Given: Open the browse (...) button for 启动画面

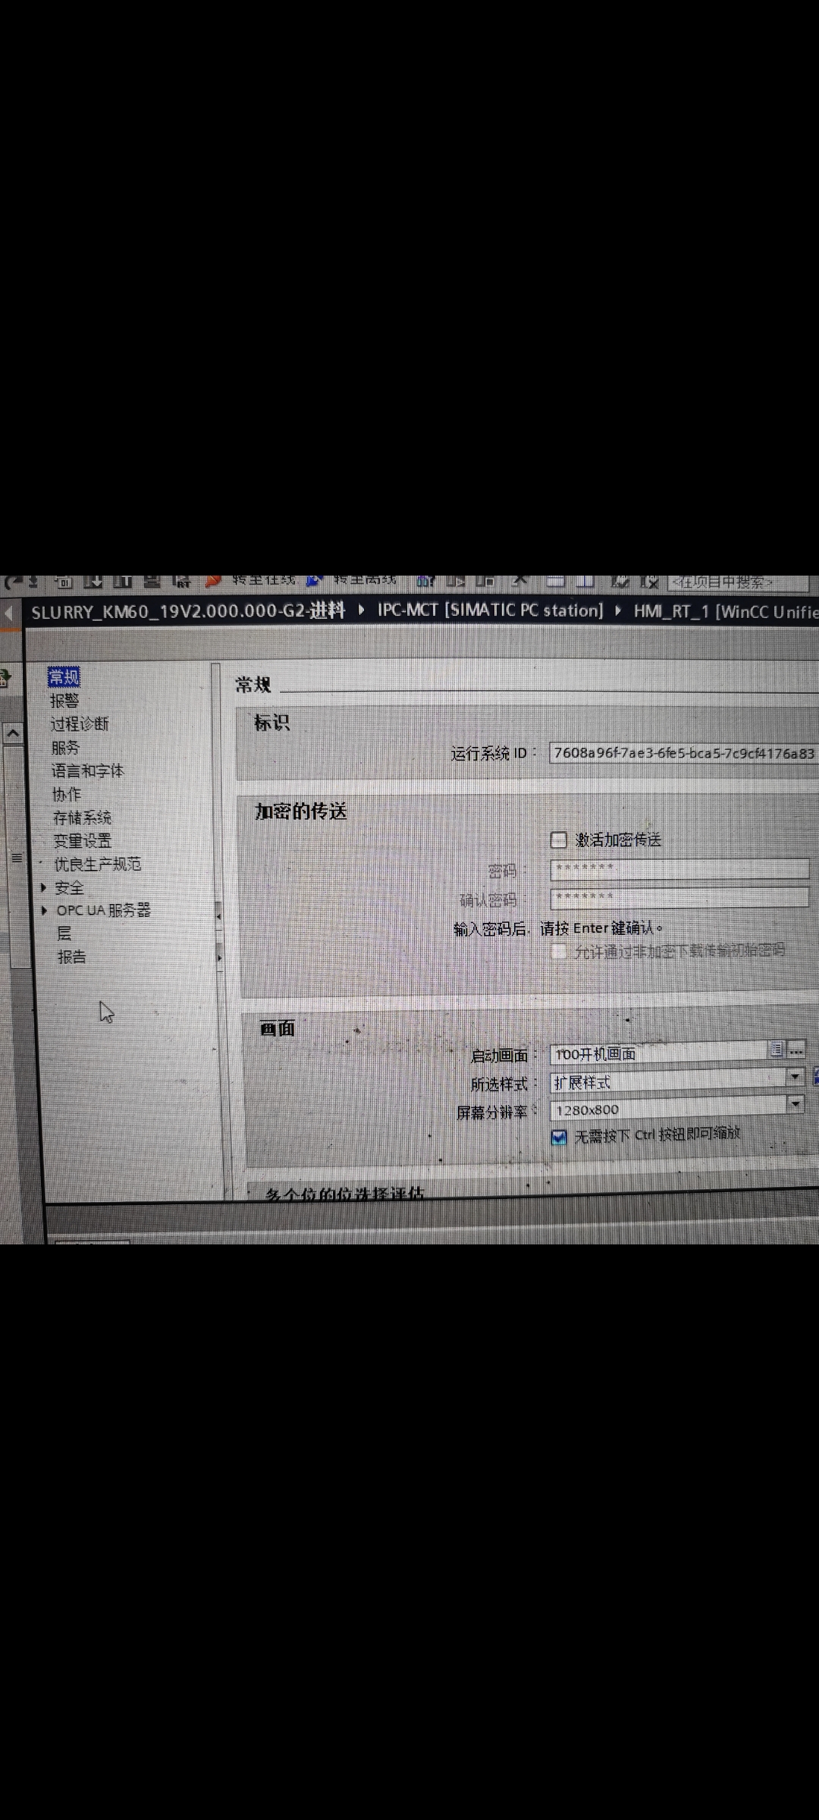Looking at the screenshot, I should 795,1050.
